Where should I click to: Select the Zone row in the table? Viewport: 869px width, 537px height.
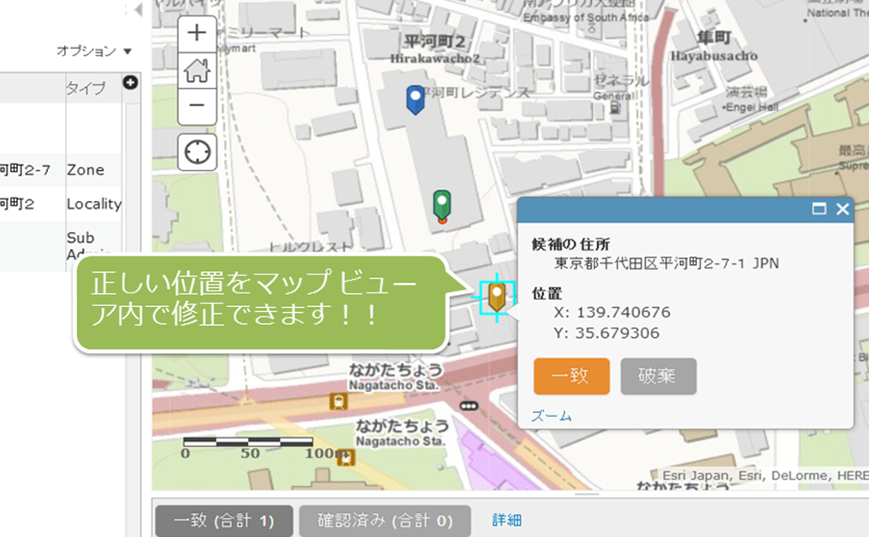point(85,170)
